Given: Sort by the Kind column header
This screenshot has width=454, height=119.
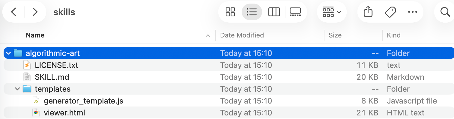Looking at the screenshot, I should [394, 35].
